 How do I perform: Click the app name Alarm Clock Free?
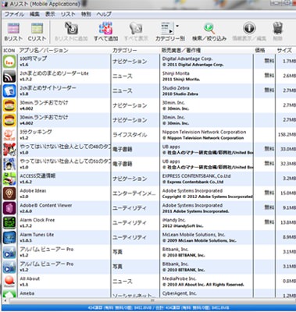(37, 220)
